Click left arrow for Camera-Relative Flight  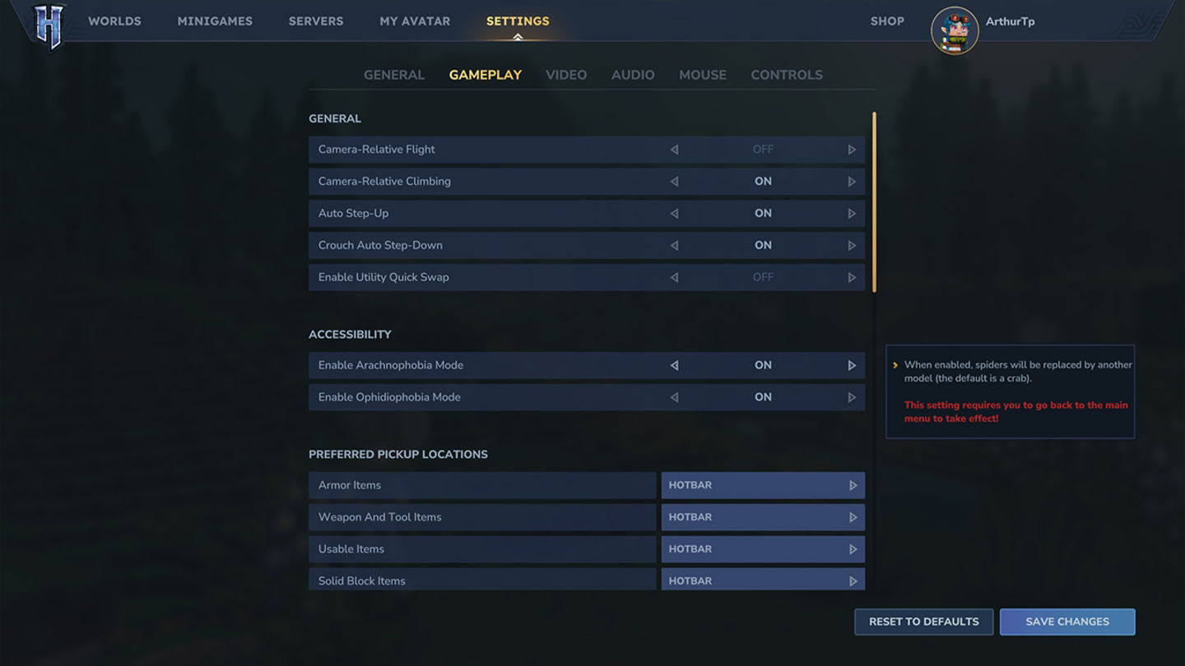674,150
